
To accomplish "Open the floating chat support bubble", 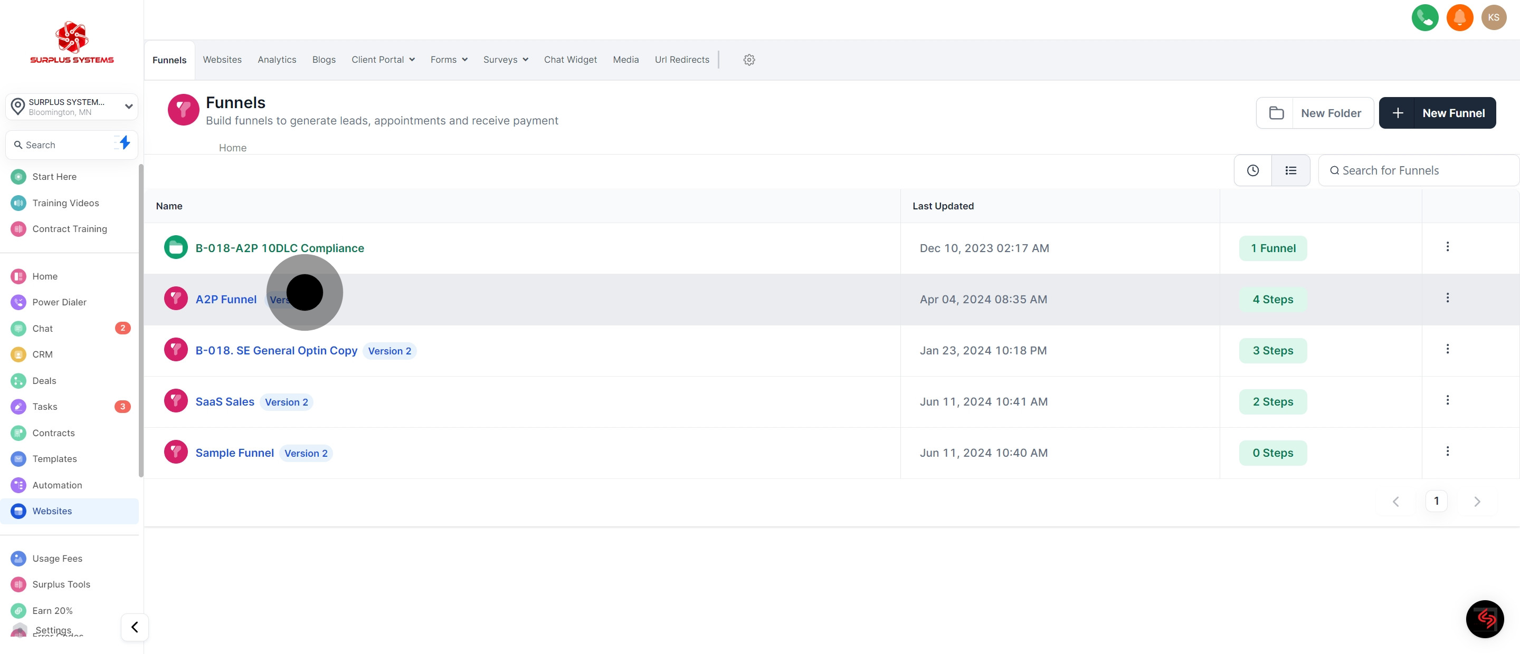I will point(1484,619).
